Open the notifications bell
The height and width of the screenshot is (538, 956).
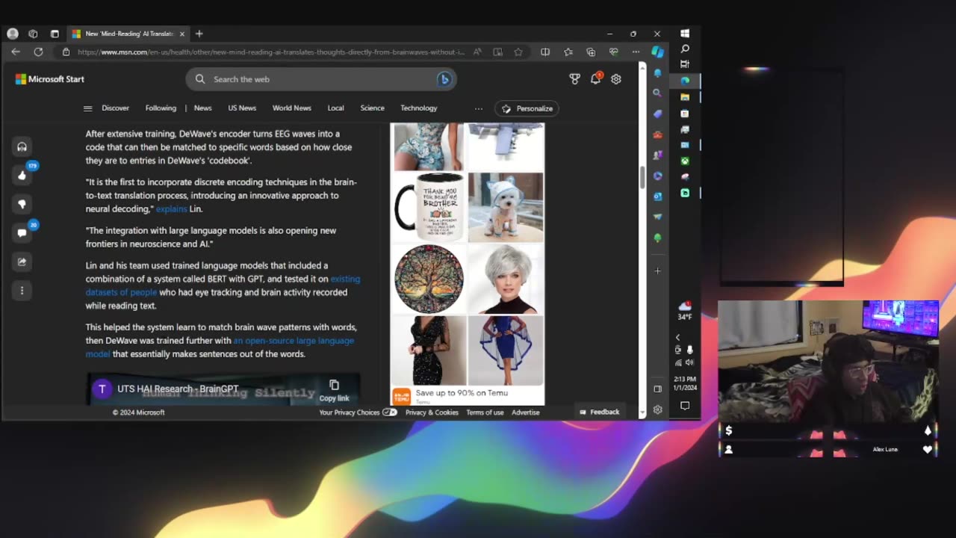[595, 78]
